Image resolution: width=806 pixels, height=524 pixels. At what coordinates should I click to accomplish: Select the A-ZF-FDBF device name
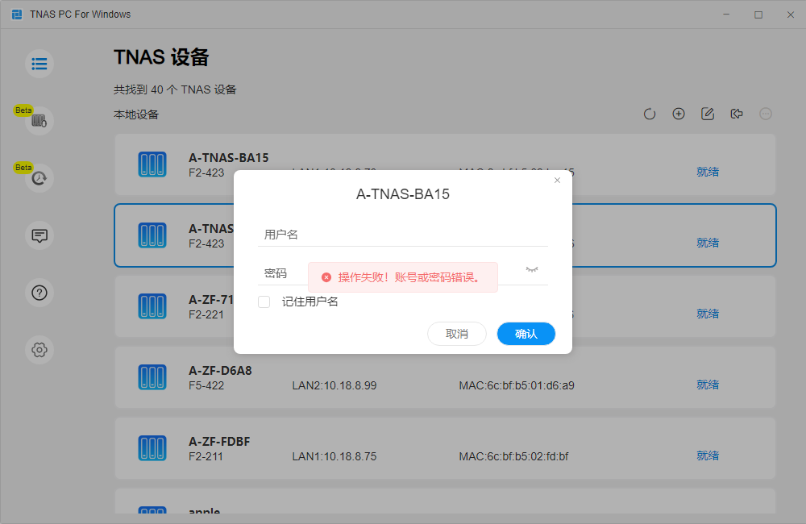pyautogui.click(x=219, y=442)
